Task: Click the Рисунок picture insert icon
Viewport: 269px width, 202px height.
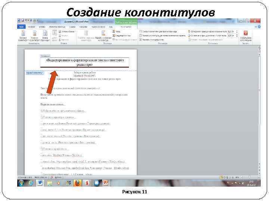Action: click(x=63, y=36)
